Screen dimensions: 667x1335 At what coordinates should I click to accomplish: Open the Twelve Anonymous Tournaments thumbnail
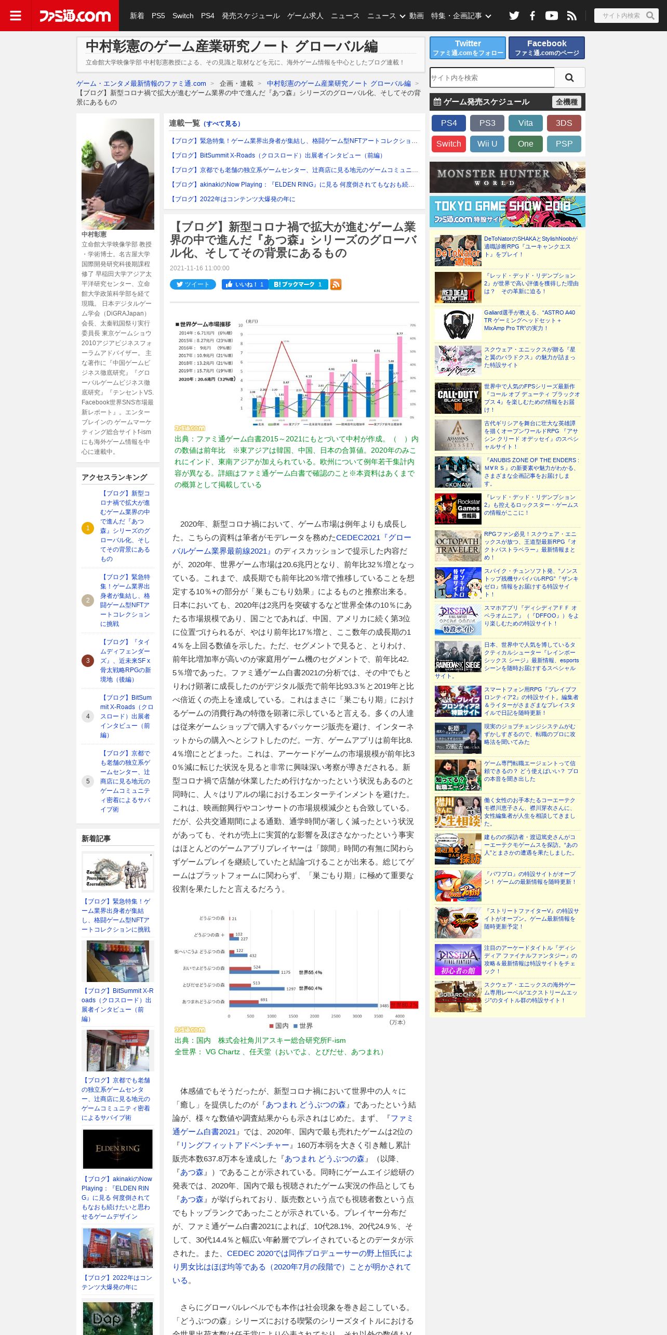[118, 871]
